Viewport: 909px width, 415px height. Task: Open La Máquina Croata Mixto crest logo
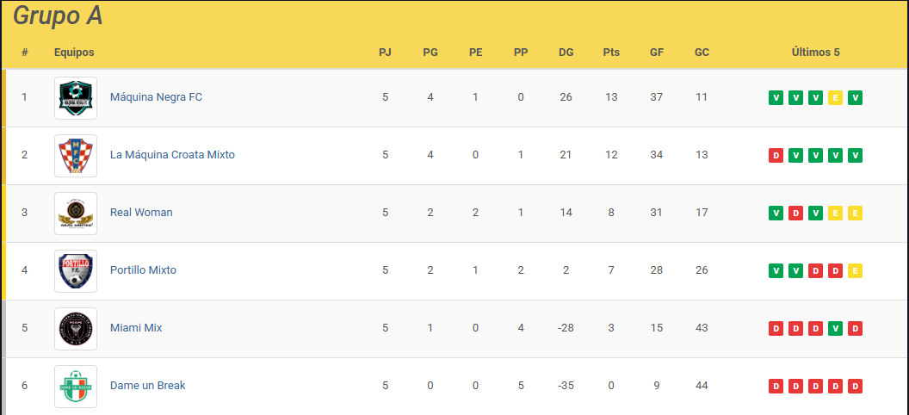76,155
